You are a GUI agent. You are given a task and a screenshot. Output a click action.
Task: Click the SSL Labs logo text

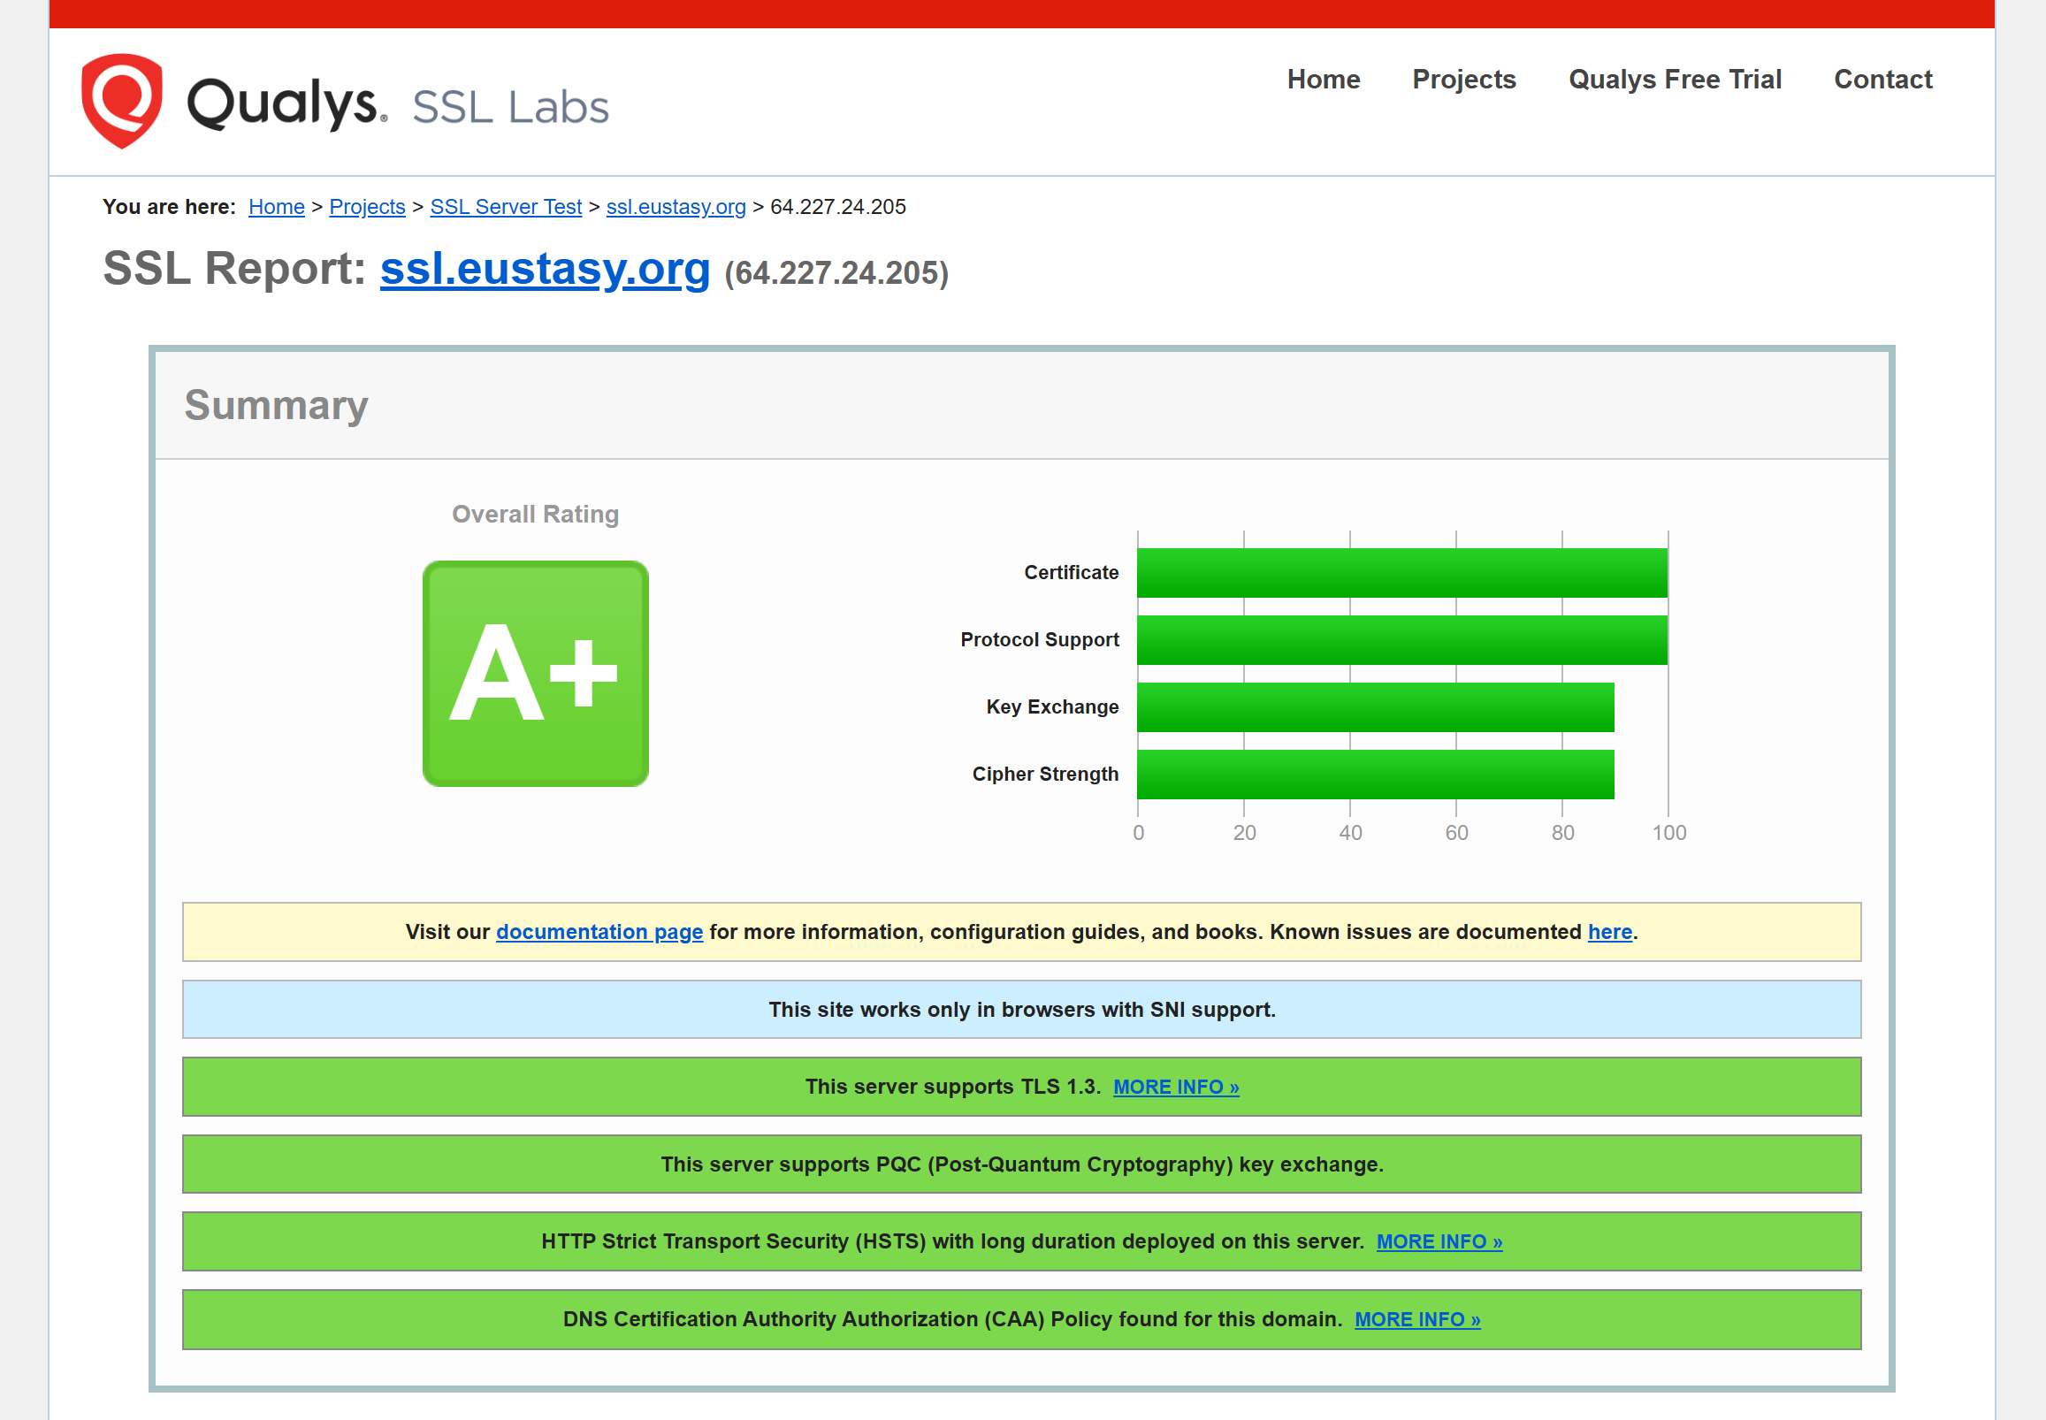510,107
